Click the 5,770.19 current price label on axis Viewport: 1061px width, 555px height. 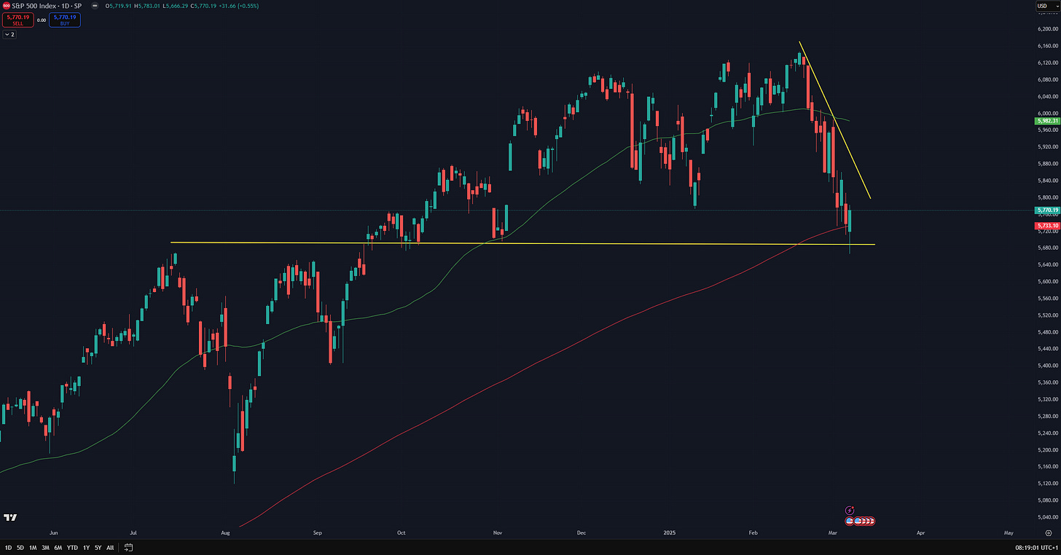click(1046, 210)
